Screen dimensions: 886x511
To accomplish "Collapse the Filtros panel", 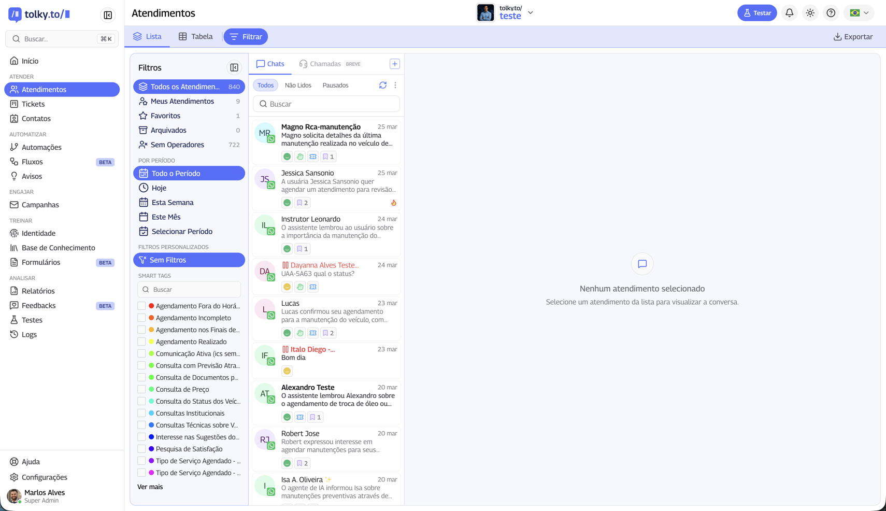I will point(234,67).
